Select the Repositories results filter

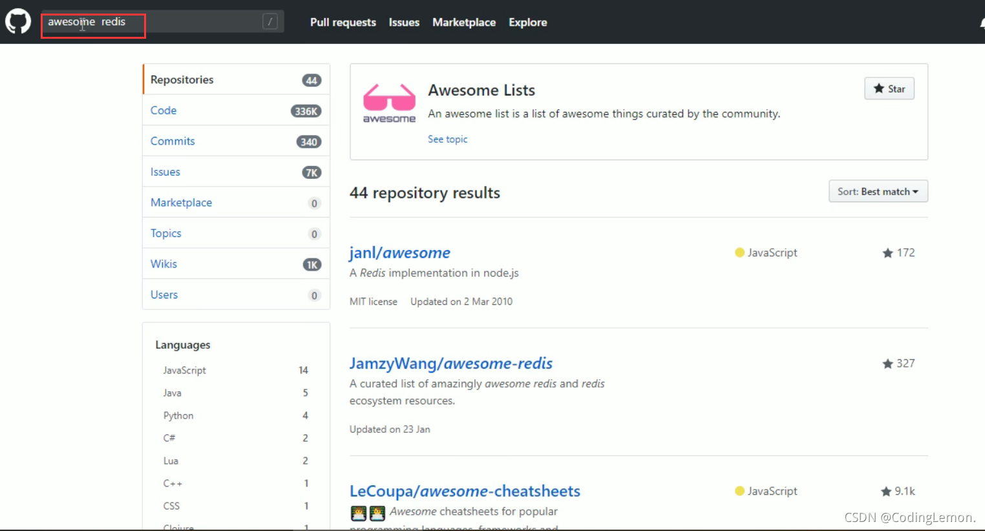(x=236, y=79)
